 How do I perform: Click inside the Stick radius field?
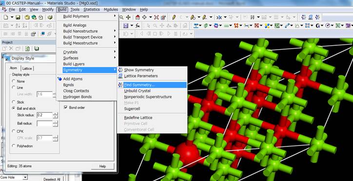point(44,115)
